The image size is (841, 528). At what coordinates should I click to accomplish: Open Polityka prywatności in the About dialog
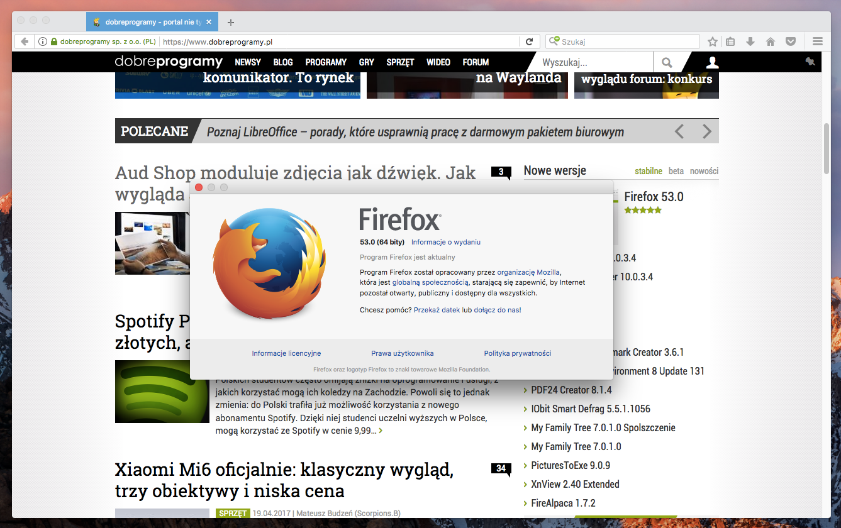coord(518,353)
